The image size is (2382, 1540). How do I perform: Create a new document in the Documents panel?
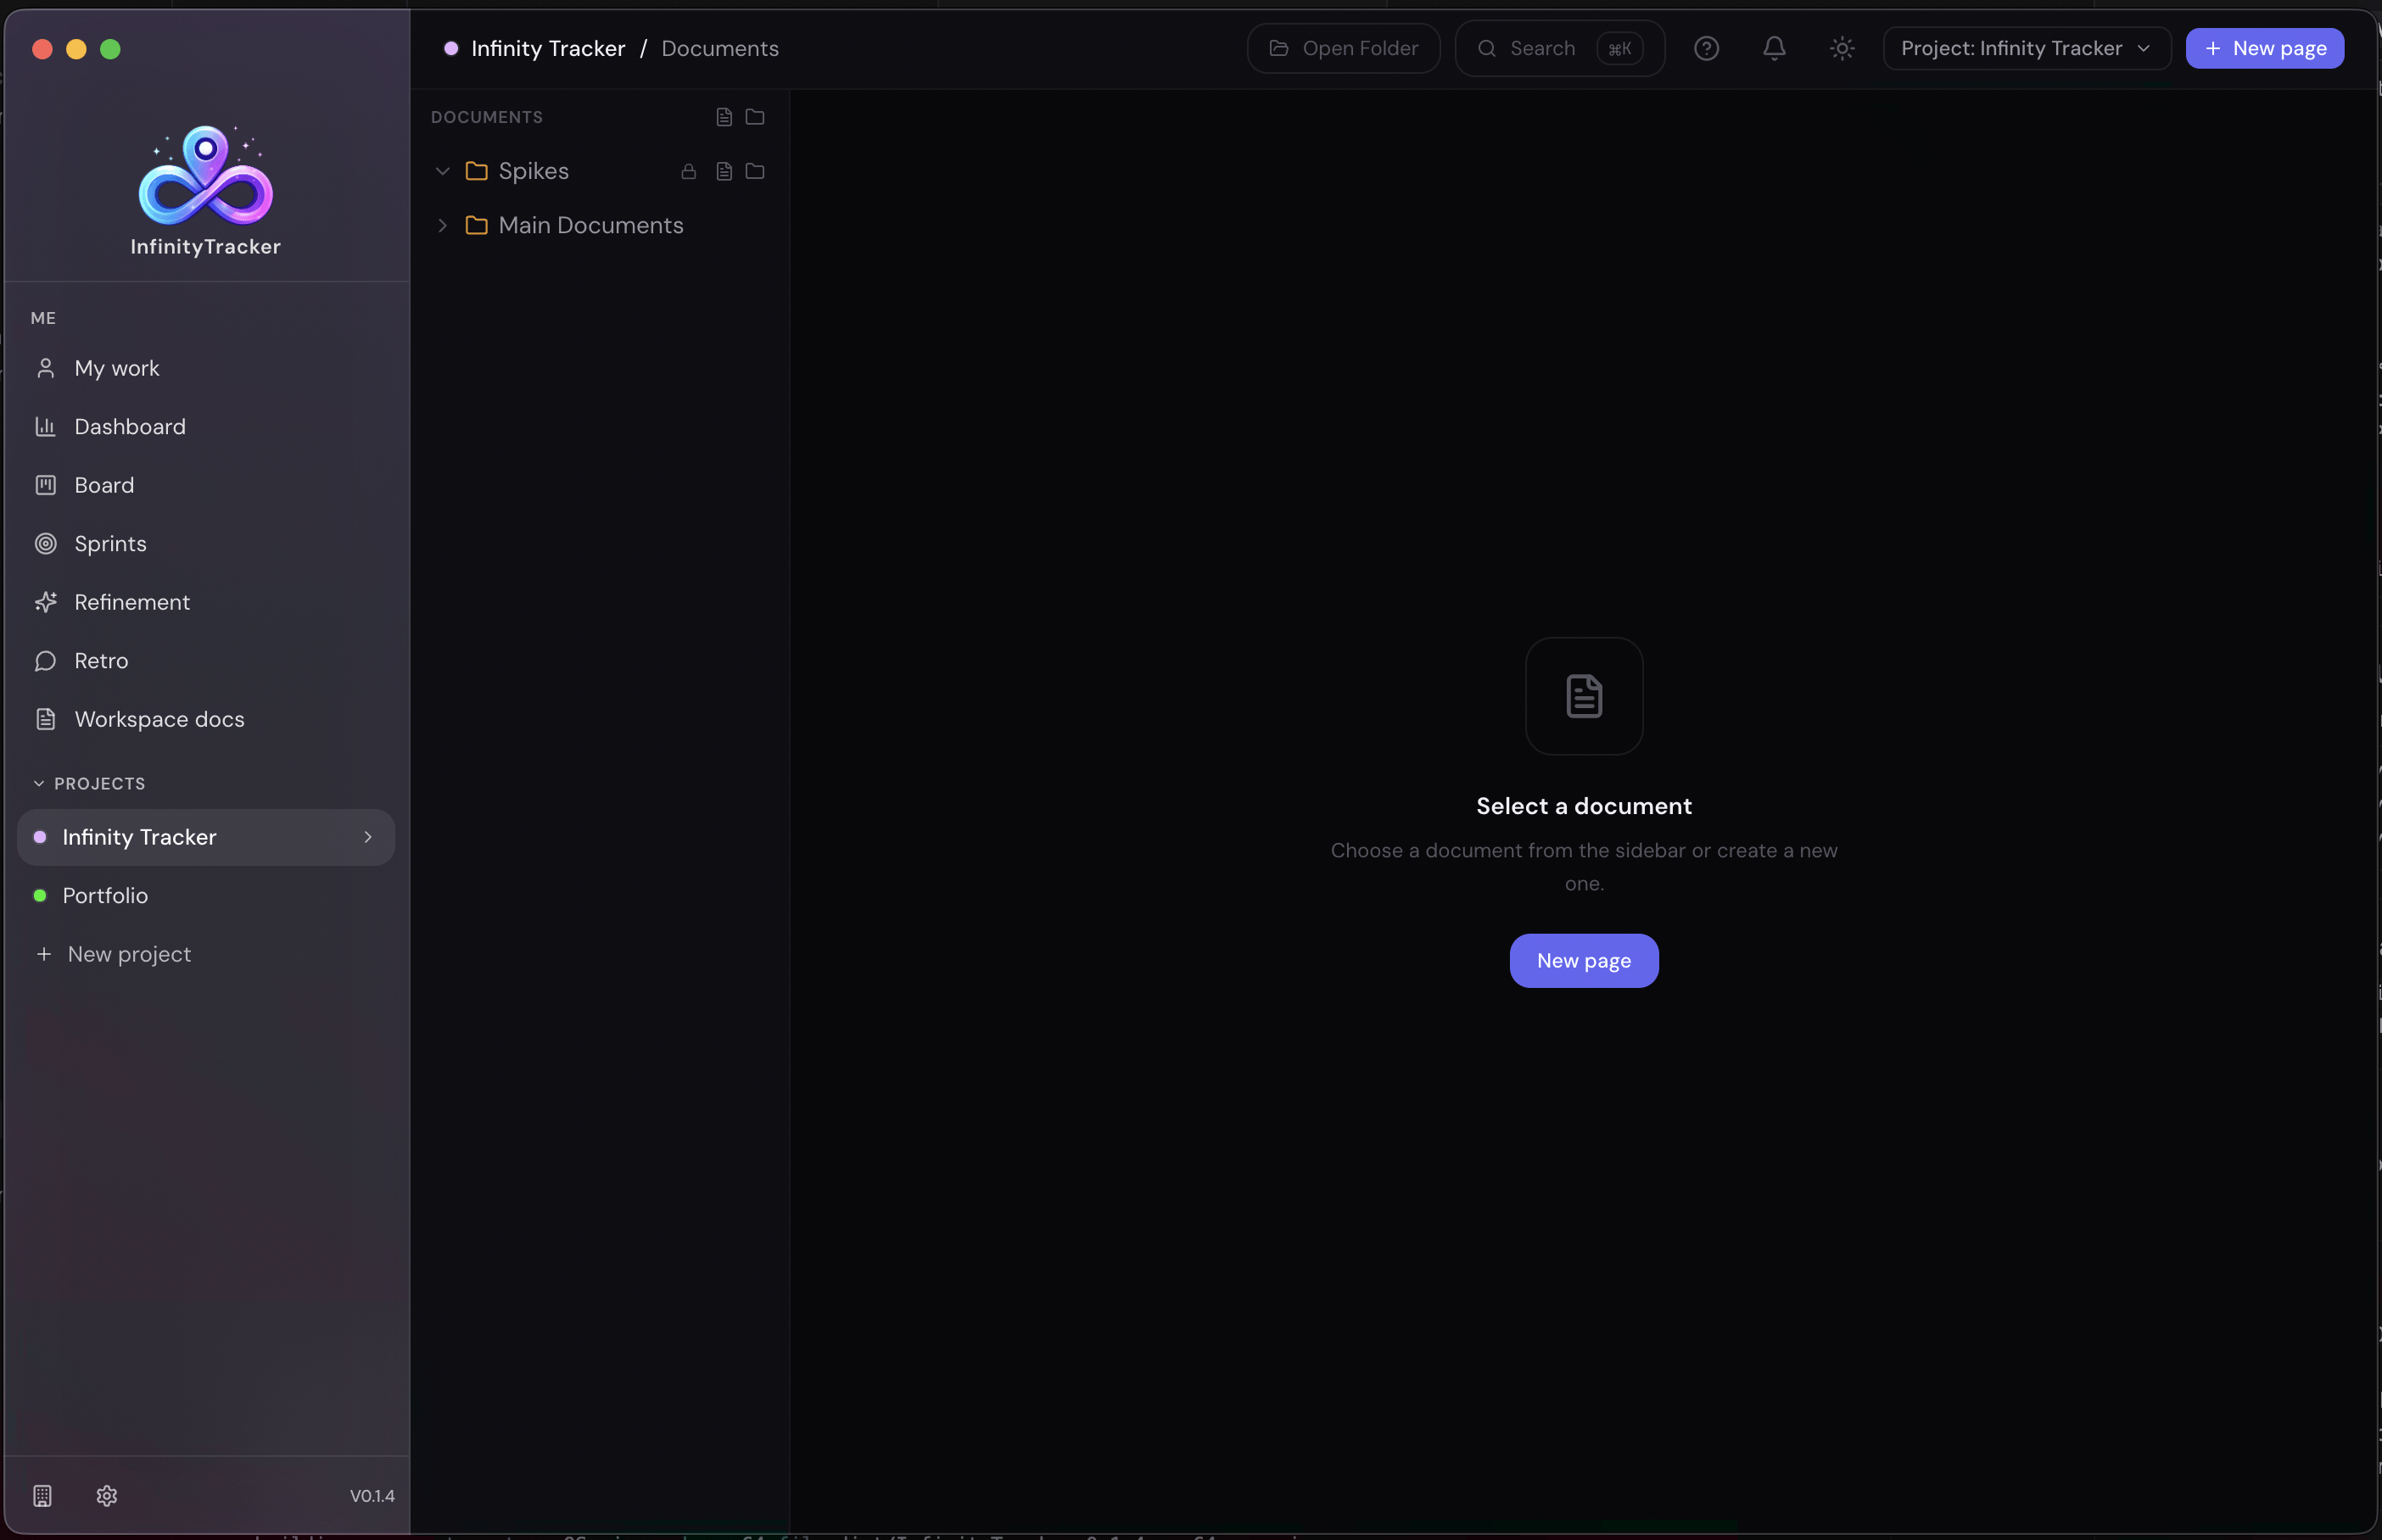(723, 117)
